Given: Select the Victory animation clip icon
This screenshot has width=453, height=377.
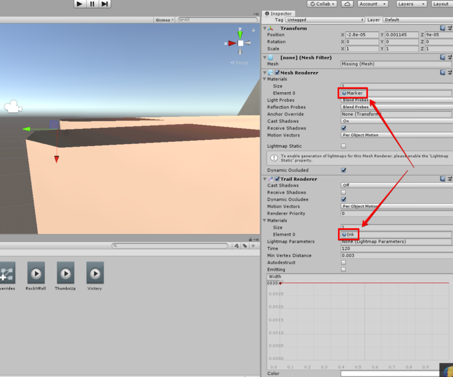Looking at the screenshot, I should click(94, 272).
